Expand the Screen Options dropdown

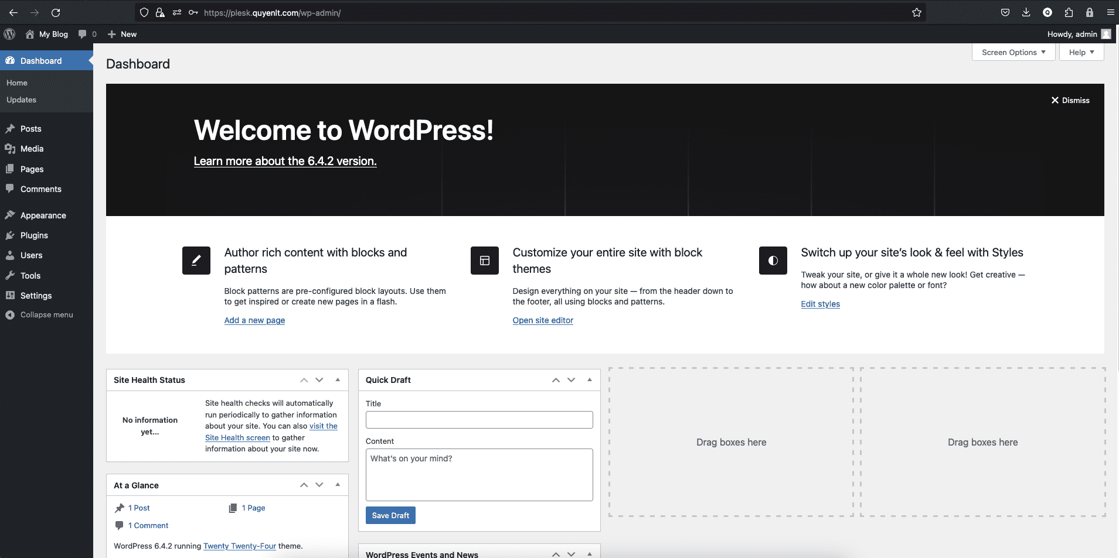tap(1013, 52)
